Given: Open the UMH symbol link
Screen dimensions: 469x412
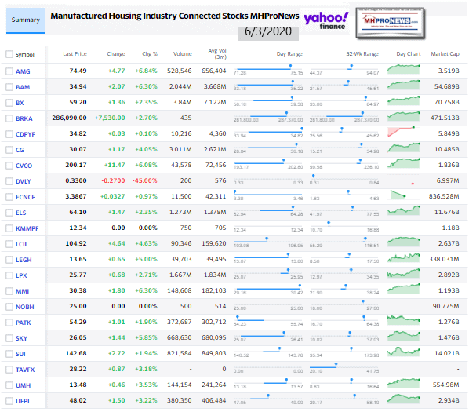Looking at the screenshot, I should coord(23,385).
